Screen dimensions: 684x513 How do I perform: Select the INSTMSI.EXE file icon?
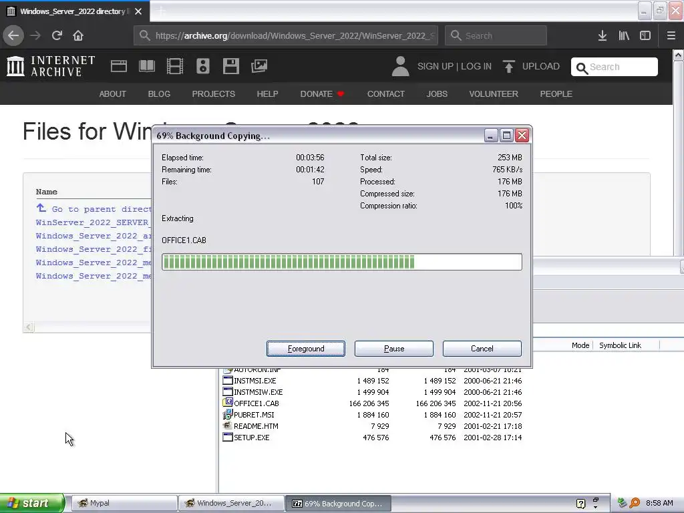(228, 380)
